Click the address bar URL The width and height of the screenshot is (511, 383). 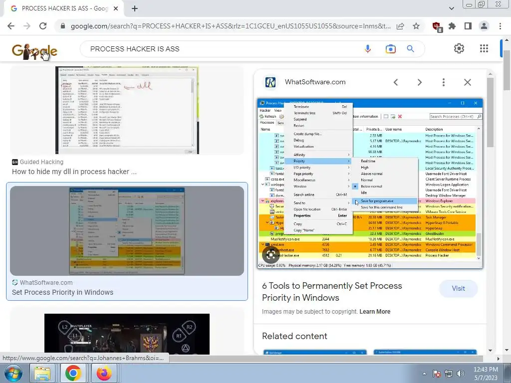point(231,26)
